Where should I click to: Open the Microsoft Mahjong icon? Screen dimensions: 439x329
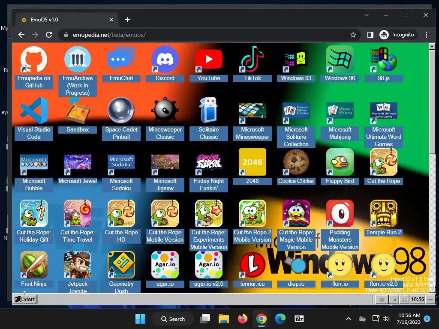click(340, 113)
